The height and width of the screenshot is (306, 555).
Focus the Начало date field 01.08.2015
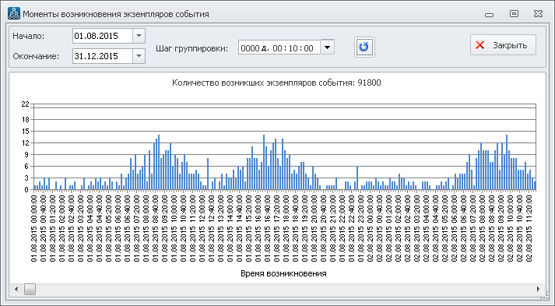(x=103, y=36)
